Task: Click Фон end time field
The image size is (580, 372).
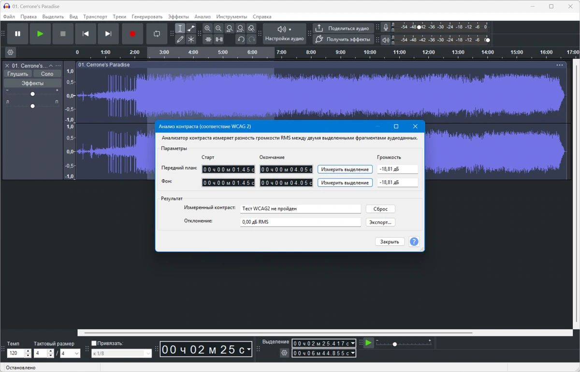Action: point(286,183)
